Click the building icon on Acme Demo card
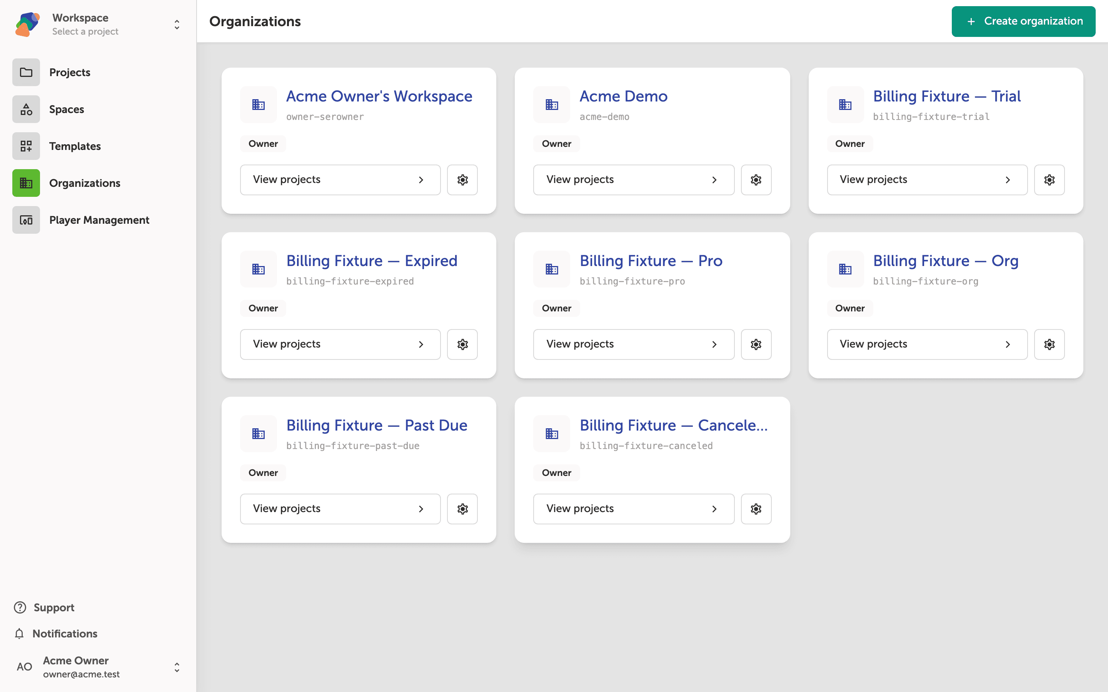This screenshot has height=692, width=1108. (552, 105)
